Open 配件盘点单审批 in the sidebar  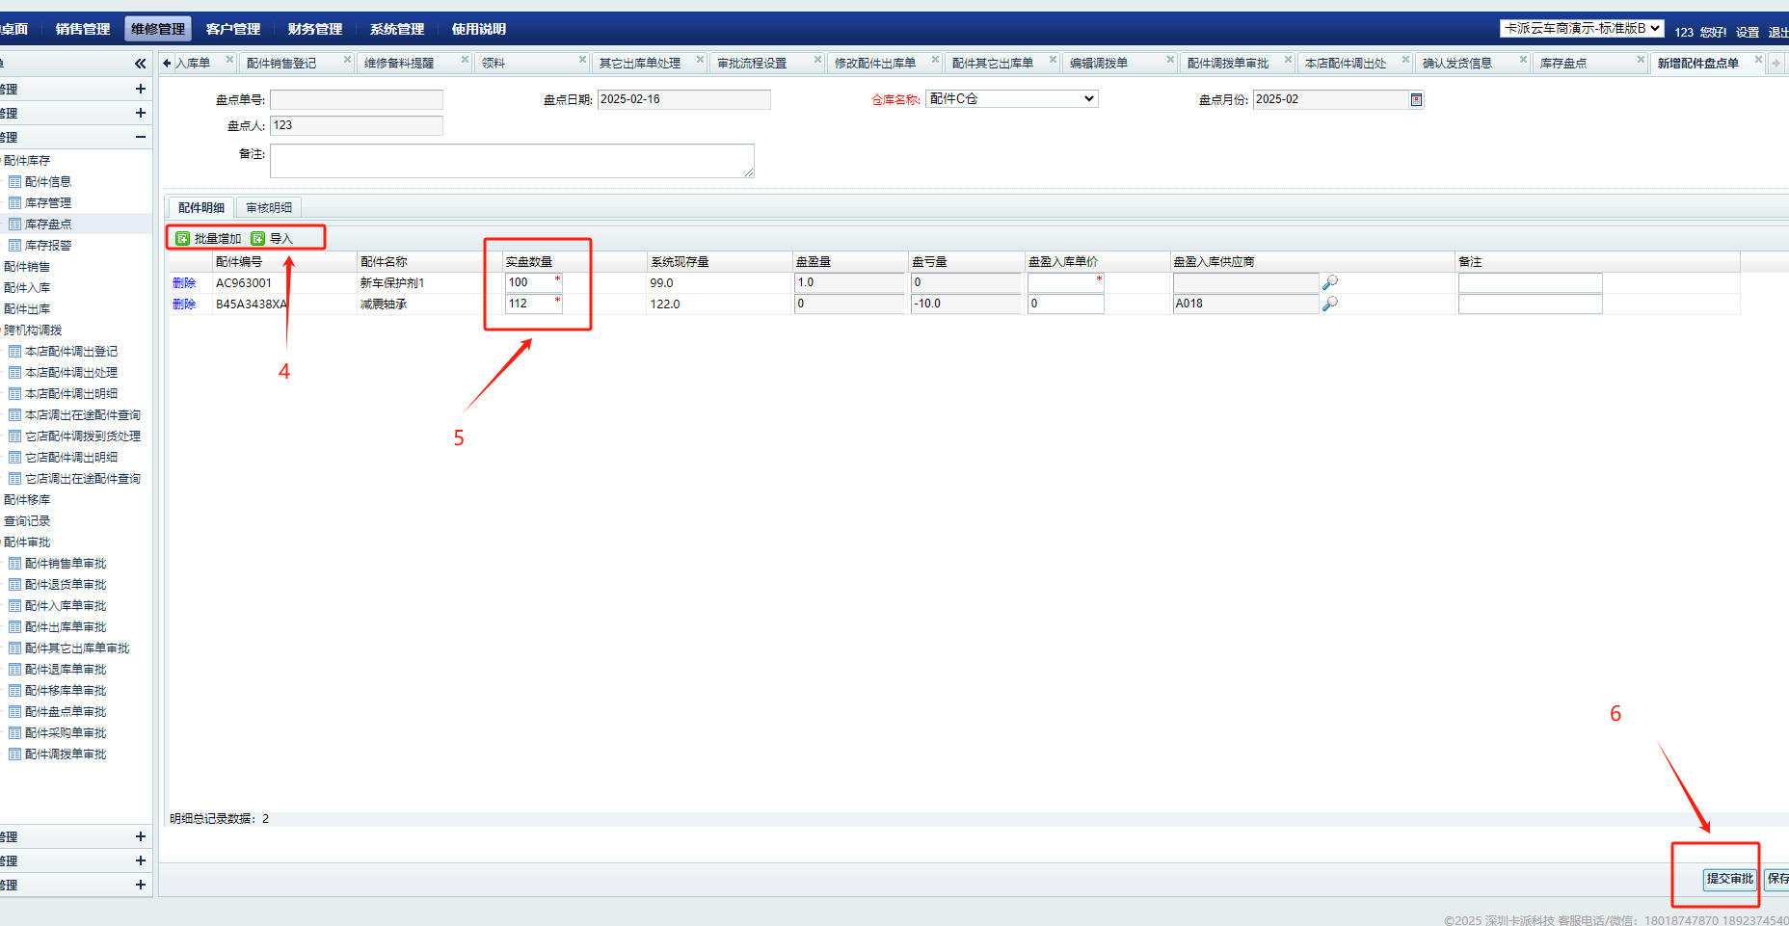(x=66, y=712)
